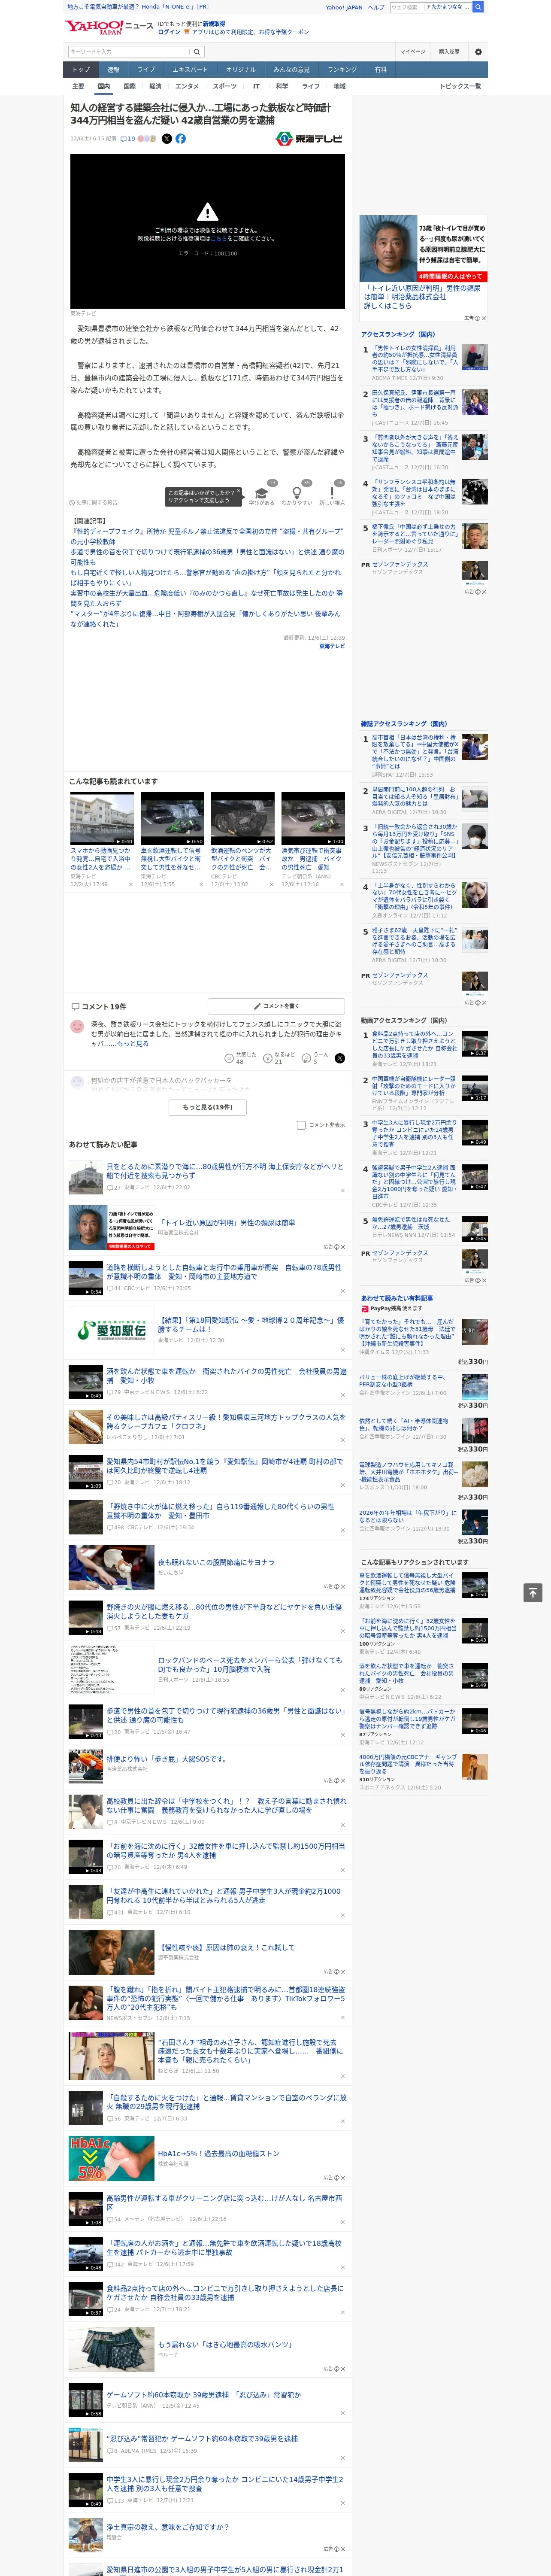Open 飲酒運転のベンツ video thumbnail
551x2576 pixels.
click(242, 819)
